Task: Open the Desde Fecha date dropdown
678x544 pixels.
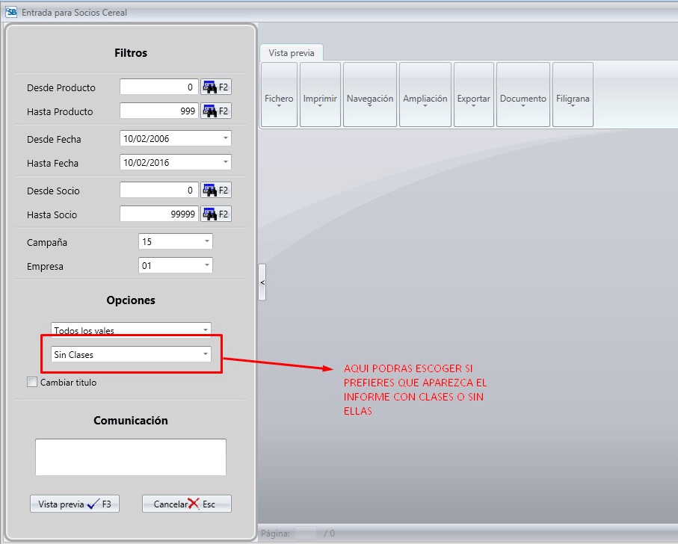Action: click(x=225, y=139)
